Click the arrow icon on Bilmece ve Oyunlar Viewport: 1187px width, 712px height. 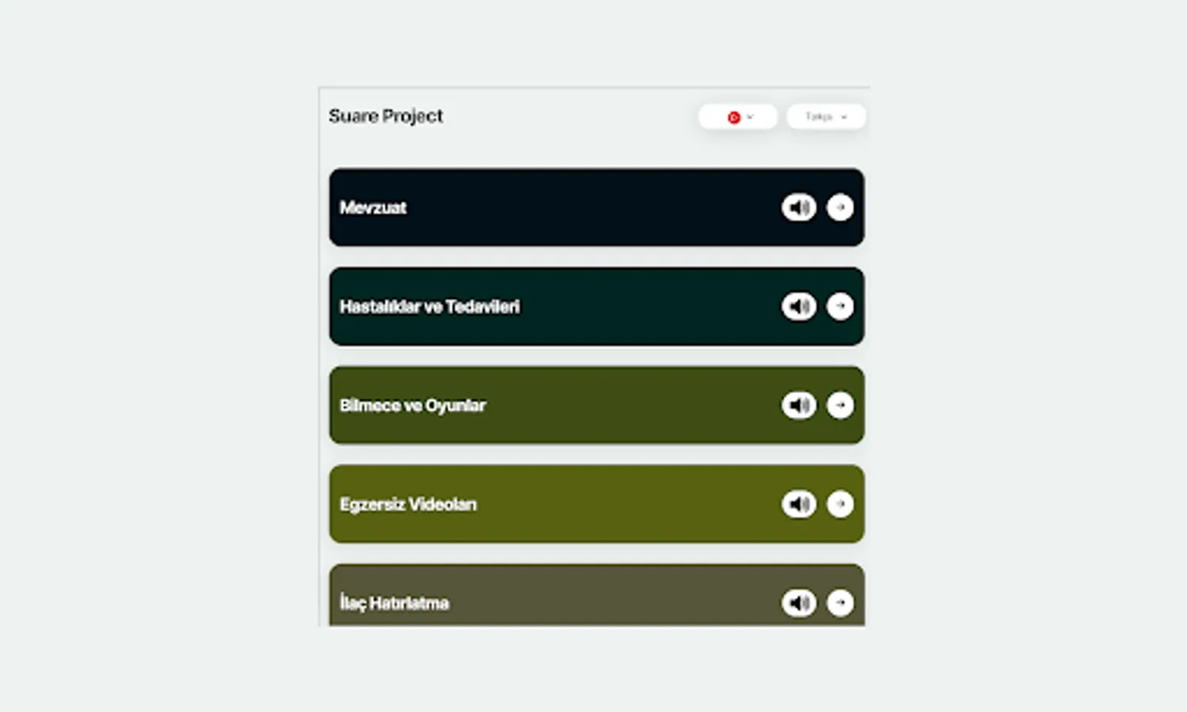[x=840, y=405]
